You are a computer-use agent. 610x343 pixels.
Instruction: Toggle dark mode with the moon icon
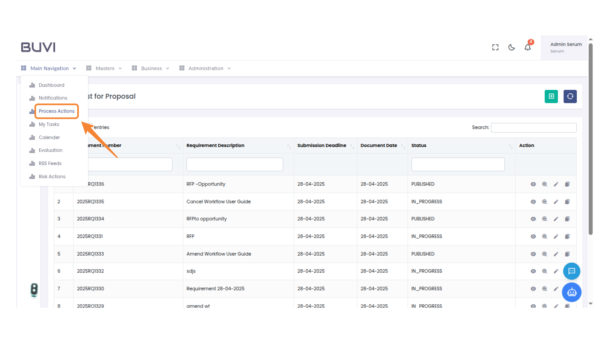[512, 47]
